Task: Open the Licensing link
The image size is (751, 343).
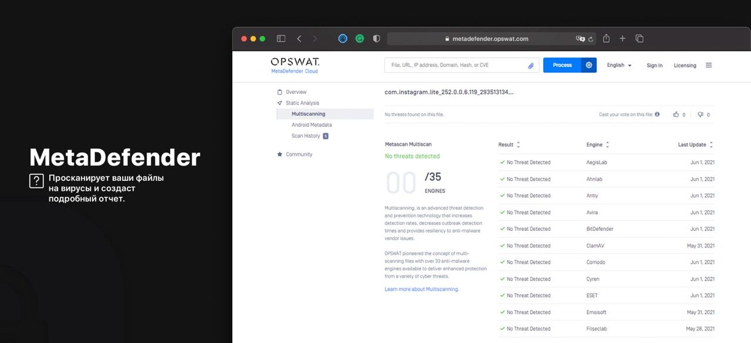Action: click(x=685, y=65)
